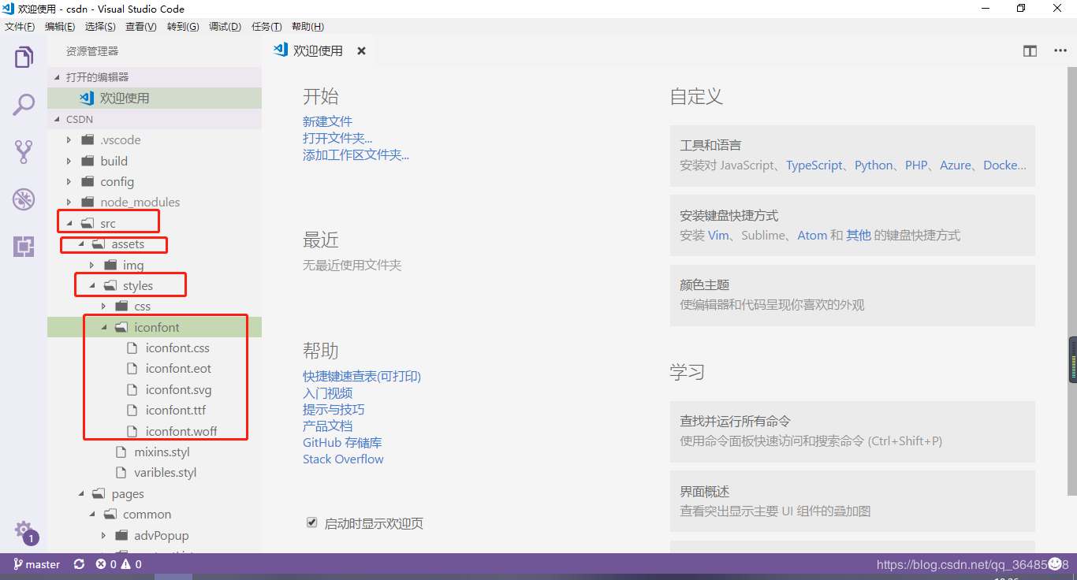Open the Search view icon
The image size is (1077, 580).
point(23,103)
